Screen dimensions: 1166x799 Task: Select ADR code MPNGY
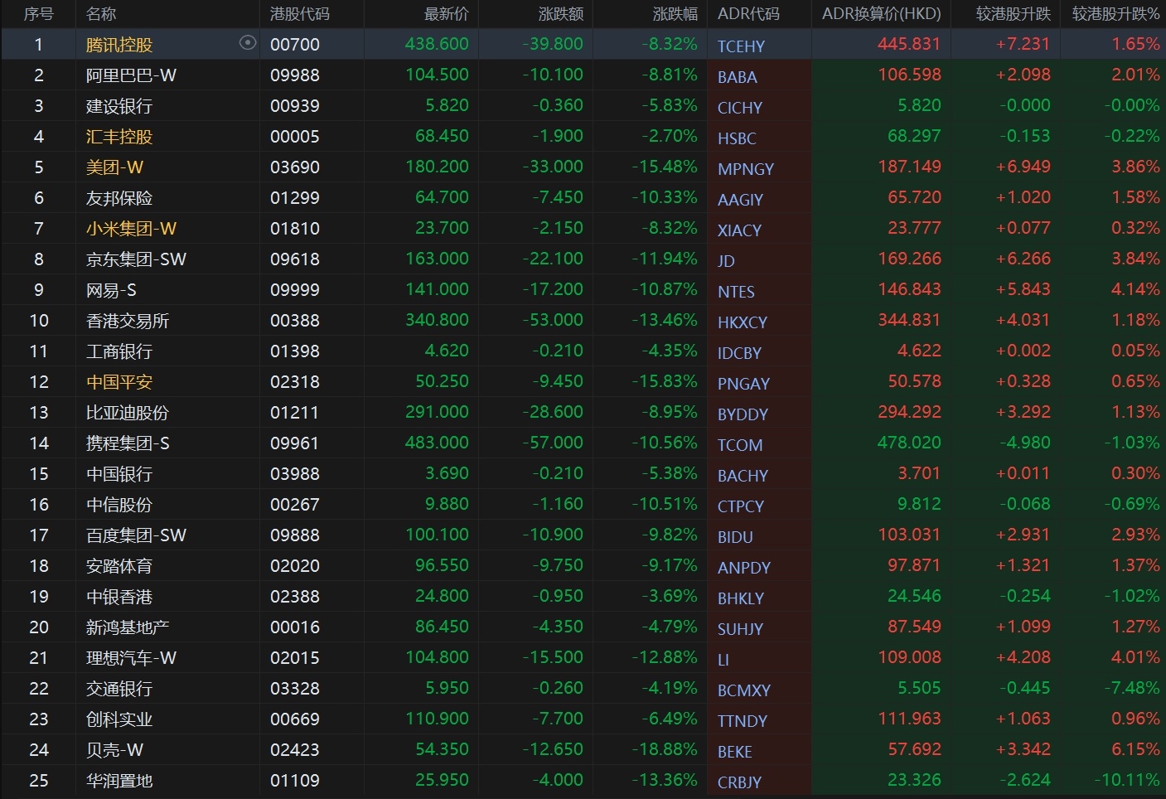[x=746, y=169]
